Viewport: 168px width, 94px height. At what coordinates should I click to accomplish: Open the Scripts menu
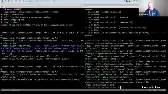coord(31,1)
